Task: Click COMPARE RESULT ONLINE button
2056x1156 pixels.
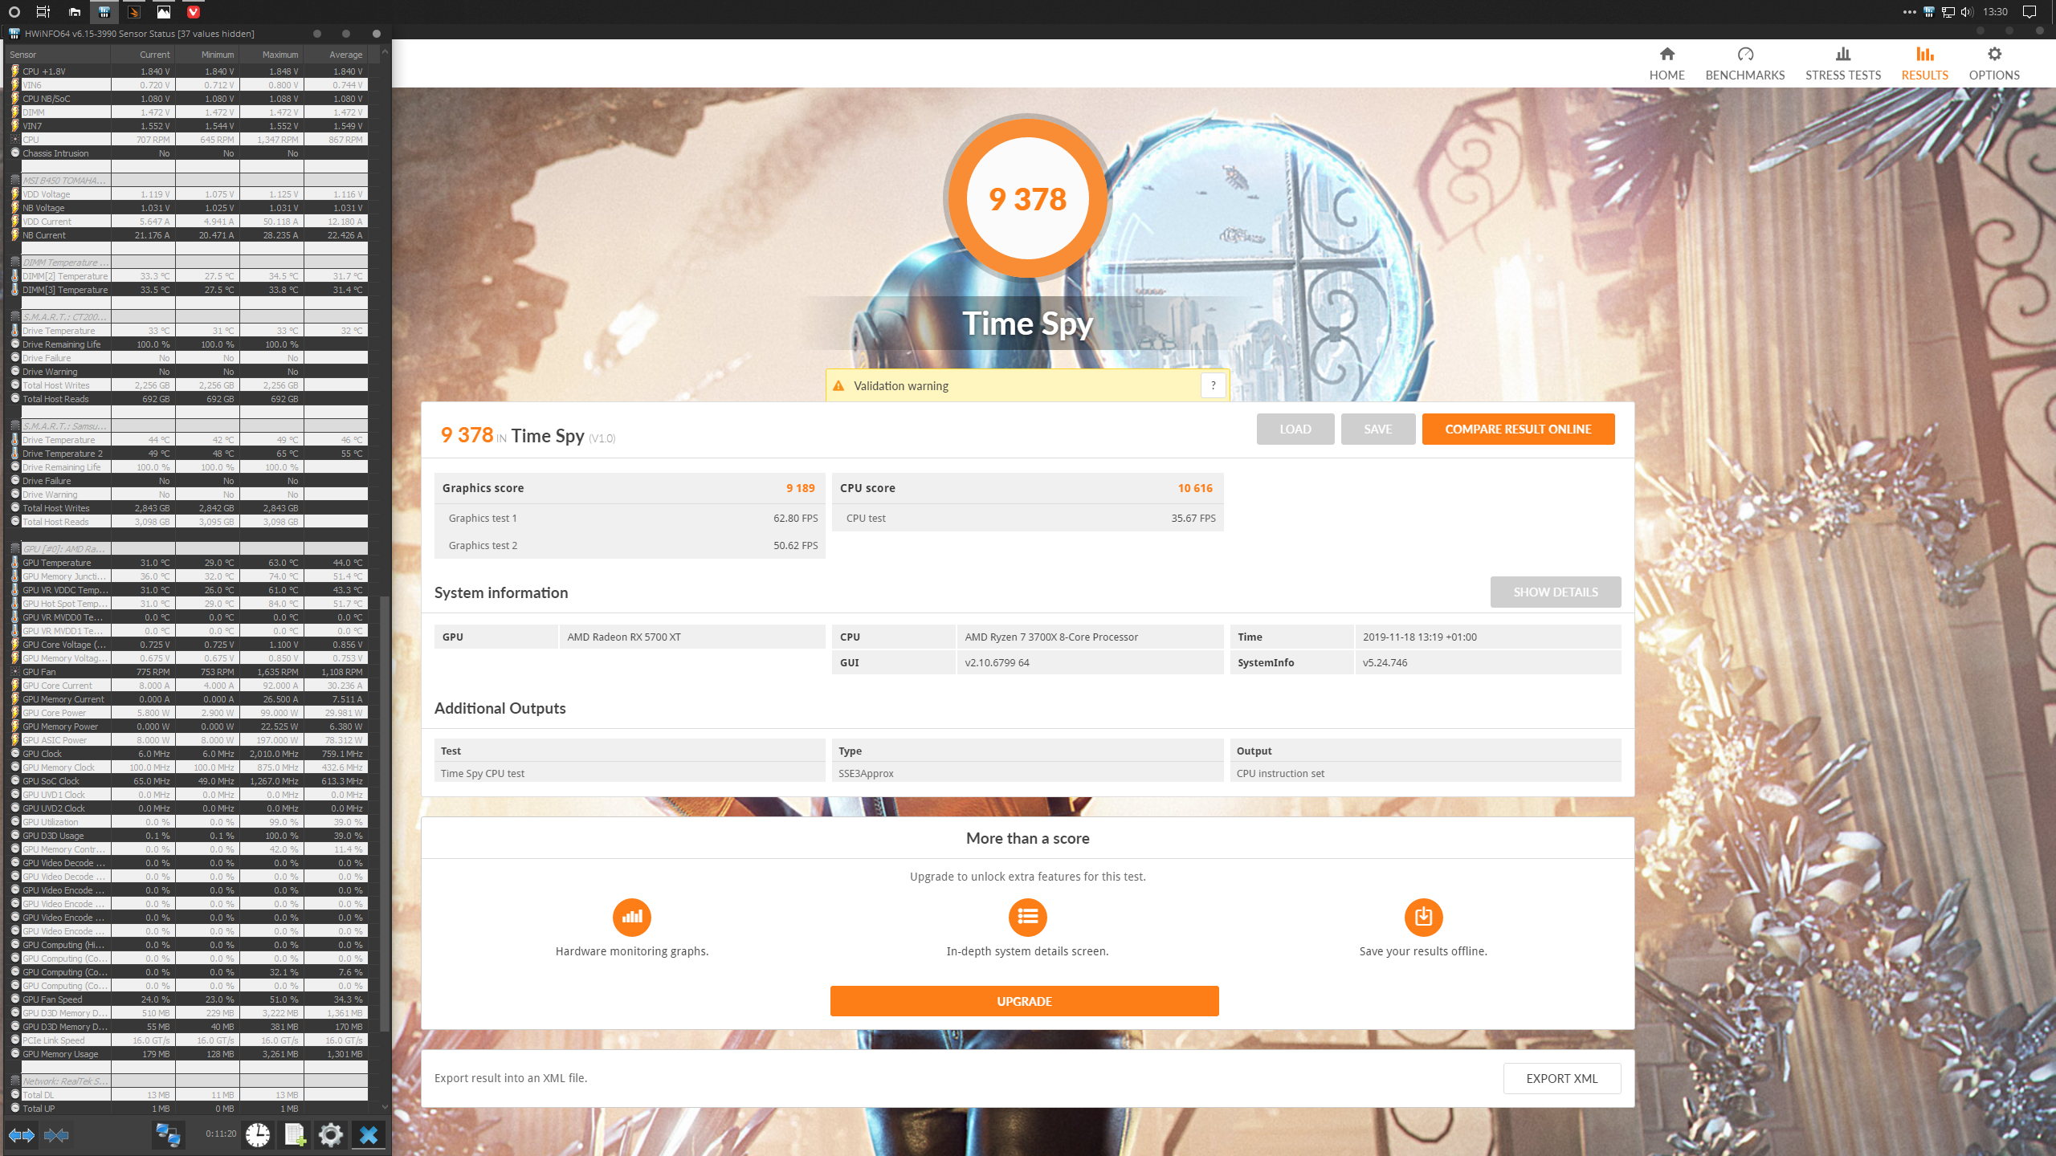Action: [1517, 429]
